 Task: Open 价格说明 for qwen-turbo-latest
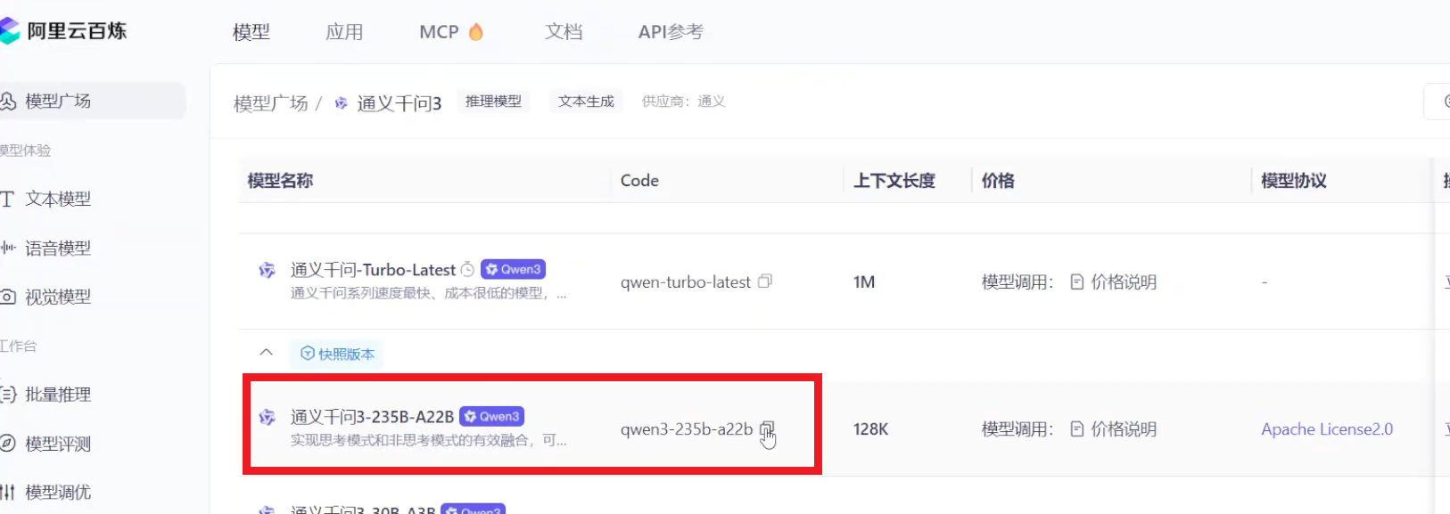click(1124, 282)
